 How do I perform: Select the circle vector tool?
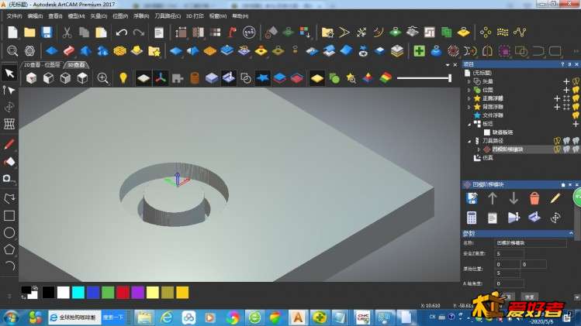[x=9, y=232]
